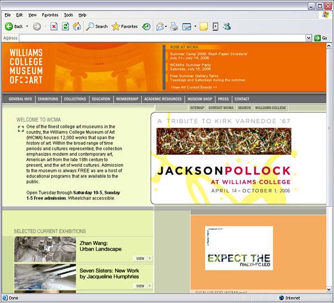Click the Back arrow icon
Image resolution: width=334 pixels, height=303 pixels.
(9, 26)
